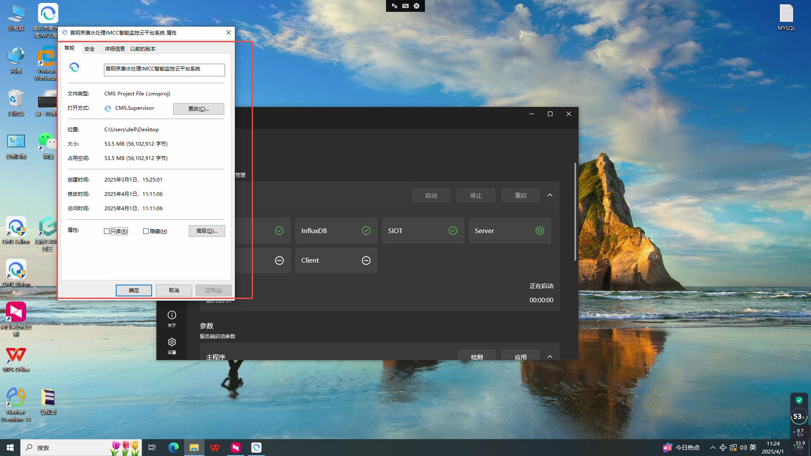Open 今日热点 news widget
The height and width of the screenshot is (456, 811).
(x=681, y=448)
